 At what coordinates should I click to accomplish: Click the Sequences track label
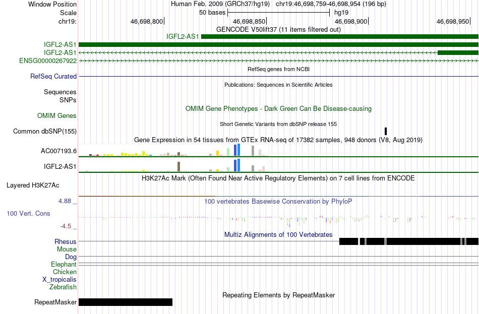point(60,92)
